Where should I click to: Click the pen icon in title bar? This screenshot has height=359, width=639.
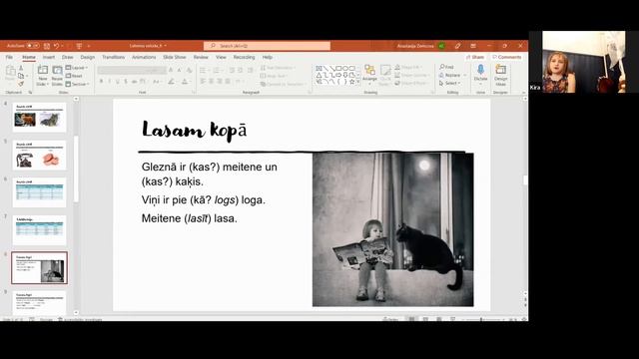[457, 46]
